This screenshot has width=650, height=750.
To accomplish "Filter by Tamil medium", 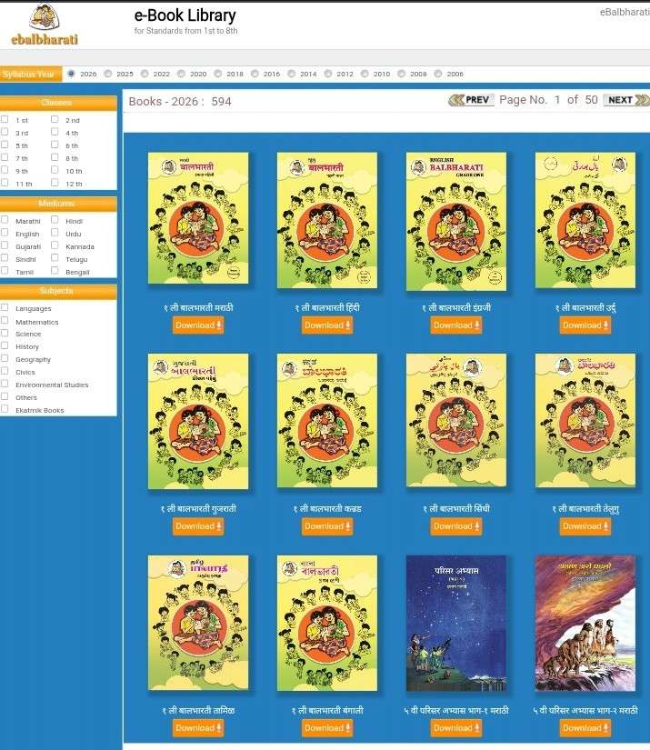I will click(5, 271).
